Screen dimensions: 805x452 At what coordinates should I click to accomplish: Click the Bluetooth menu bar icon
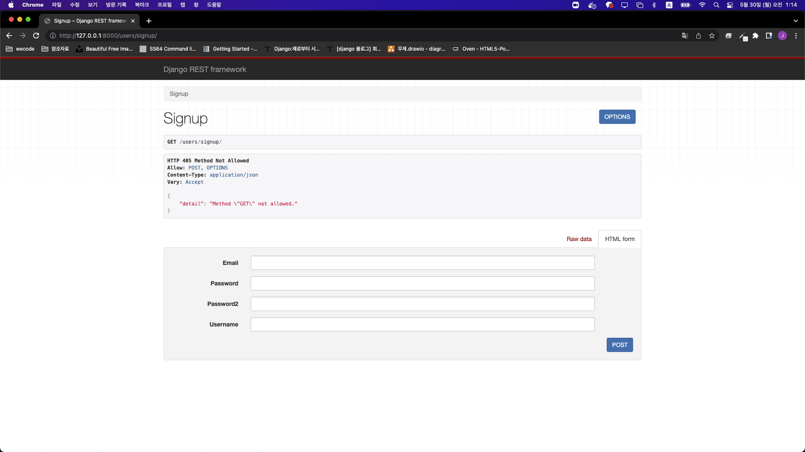(x=653, y=4)
